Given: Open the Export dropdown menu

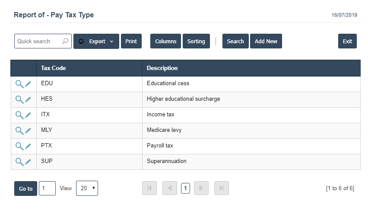Looking at the screenshot, I should click(96, 42).
